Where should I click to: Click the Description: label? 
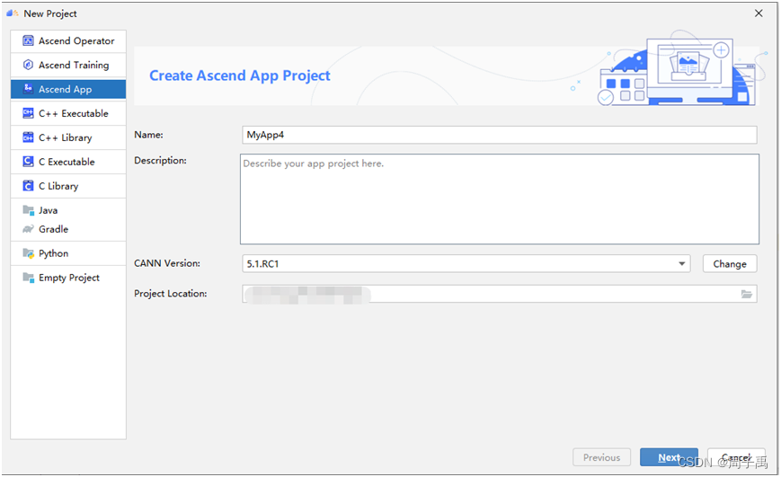pos(160,160)
